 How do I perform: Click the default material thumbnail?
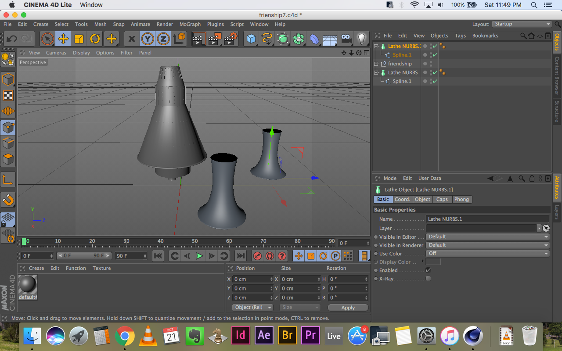click(x=27, y=285)
